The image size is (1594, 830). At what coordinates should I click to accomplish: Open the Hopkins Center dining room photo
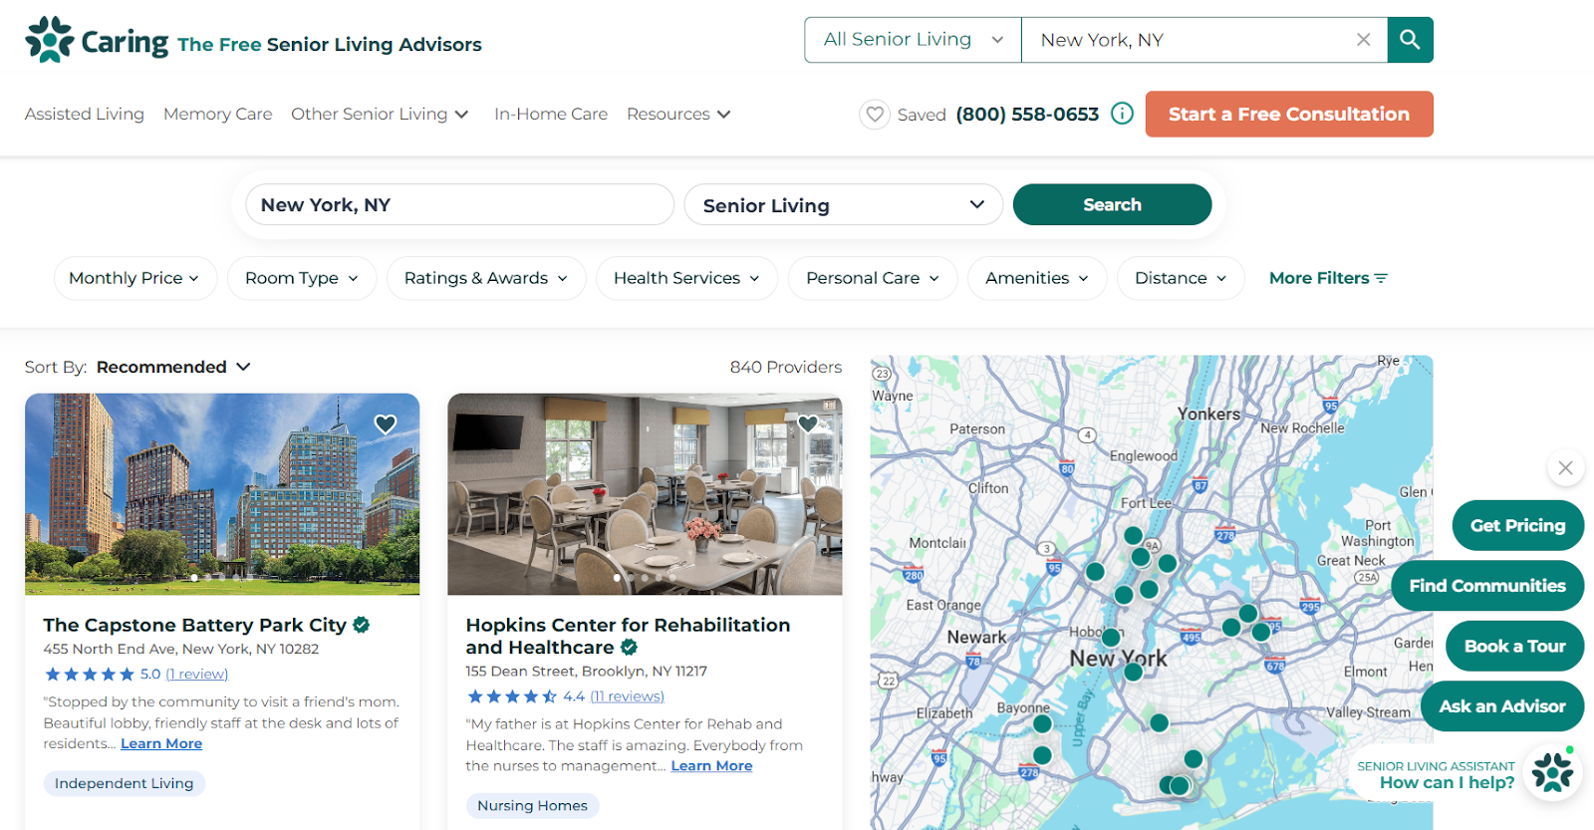coord(645,494)
